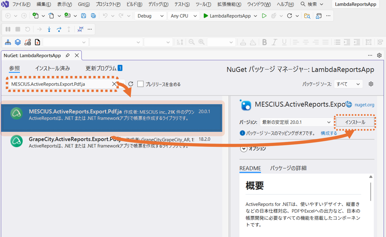Open the ツール(T) menu
Screen dimensions: 386x237
203,4
